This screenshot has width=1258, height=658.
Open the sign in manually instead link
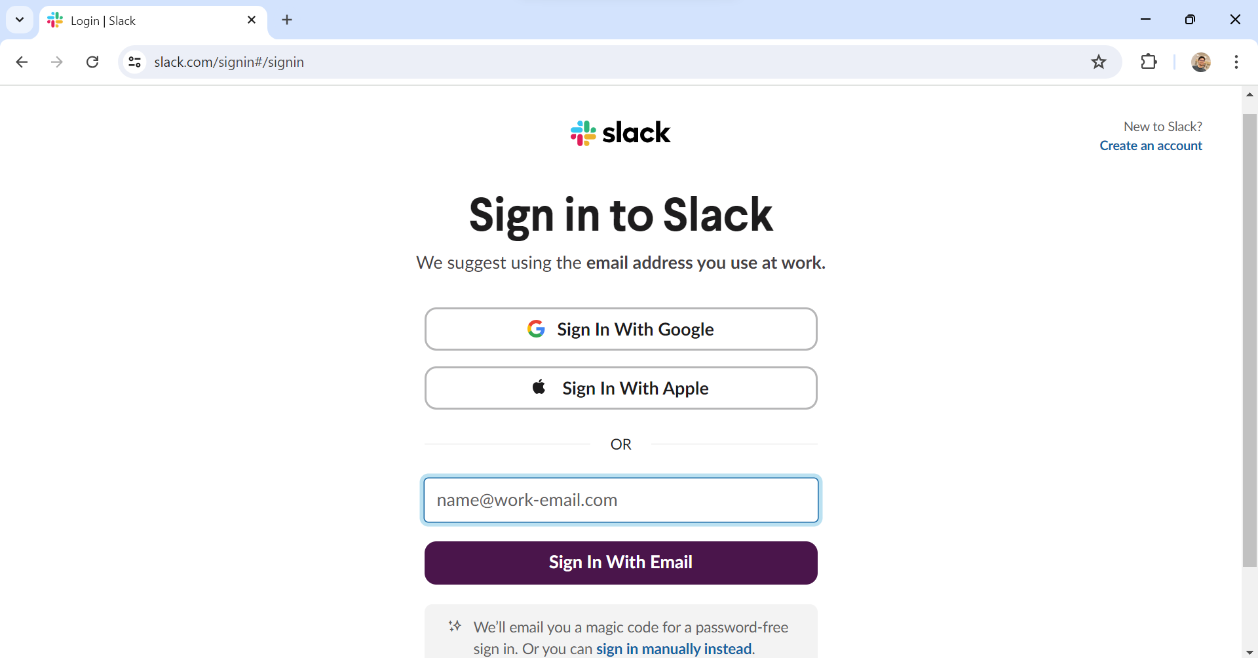tap(674, 649)
